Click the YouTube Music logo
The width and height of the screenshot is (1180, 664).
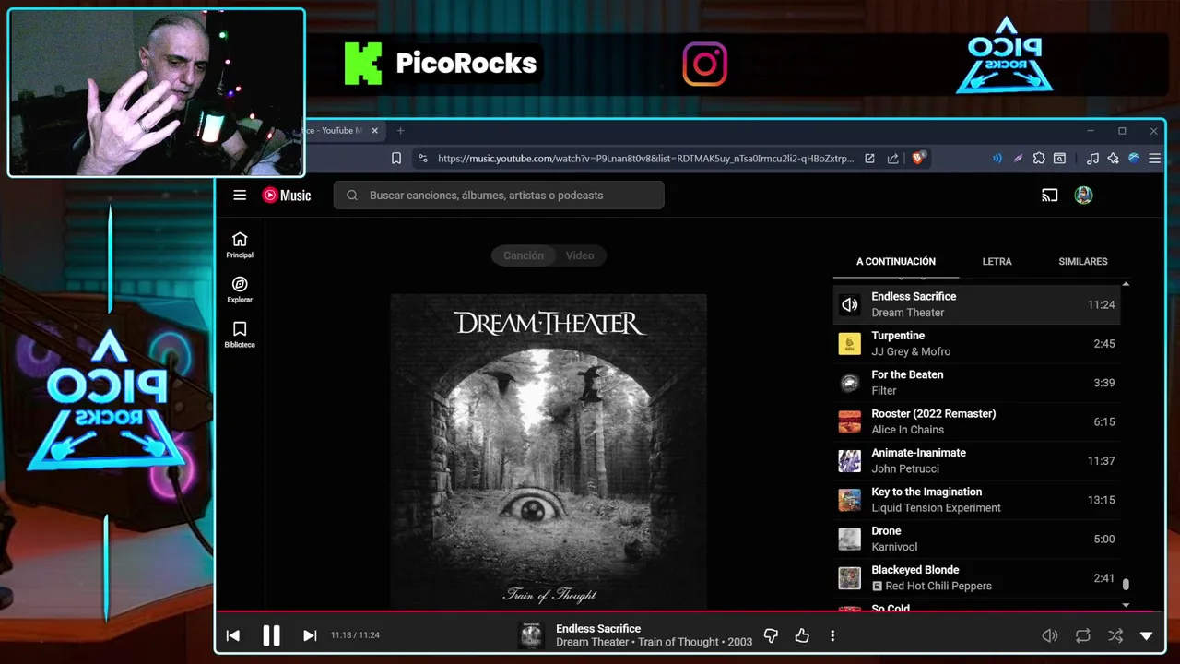tap(287, 196)
